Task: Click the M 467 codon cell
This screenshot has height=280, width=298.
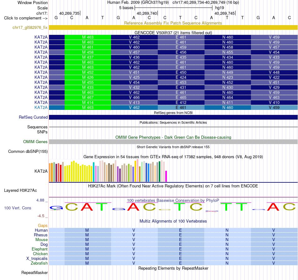Action: click(88, 97)
